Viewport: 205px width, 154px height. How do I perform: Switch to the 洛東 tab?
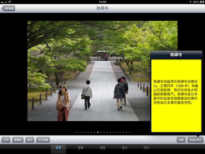click(x=59, y=148)
